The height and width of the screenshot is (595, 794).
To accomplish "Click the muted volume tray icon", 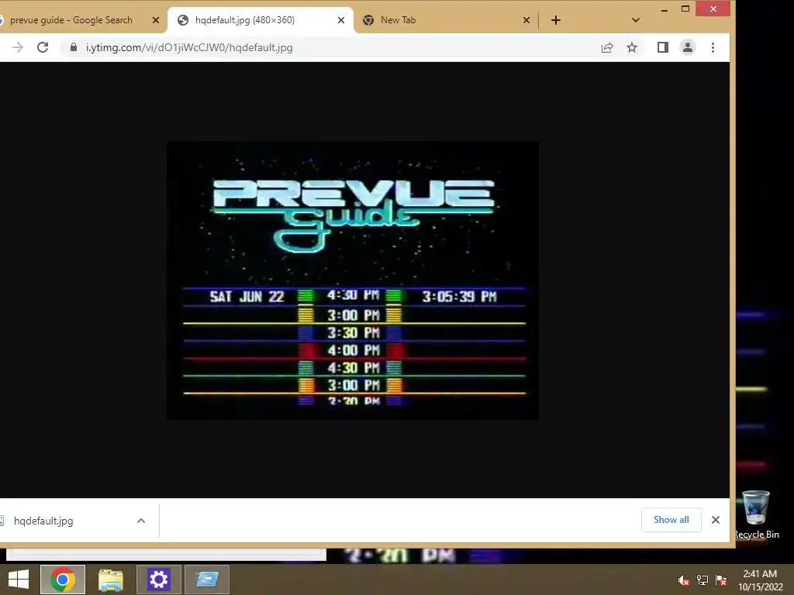I will click(684, 580).
